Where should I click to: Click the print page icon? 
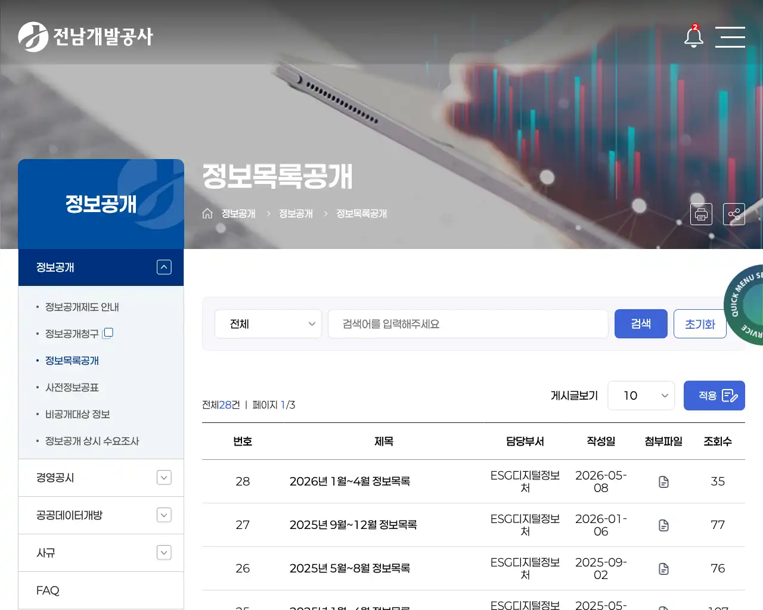pyautogui.click(x=701, y=214)
